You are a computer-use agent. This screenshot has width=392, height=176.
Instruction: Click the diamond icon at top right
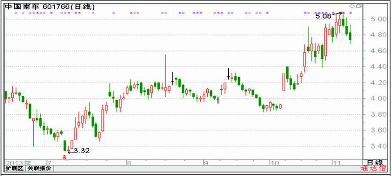352,6
